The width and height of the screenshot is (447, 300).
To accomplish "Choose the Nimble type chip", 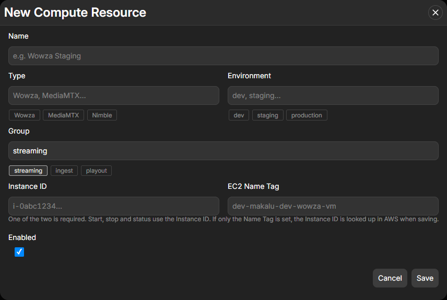I will [102, 115].
